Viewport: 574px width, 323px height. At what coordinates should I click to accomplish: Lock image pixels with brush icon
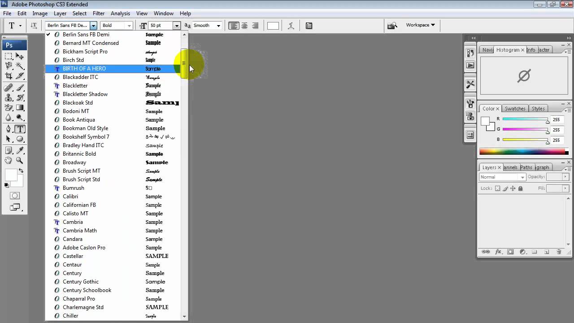505,188
